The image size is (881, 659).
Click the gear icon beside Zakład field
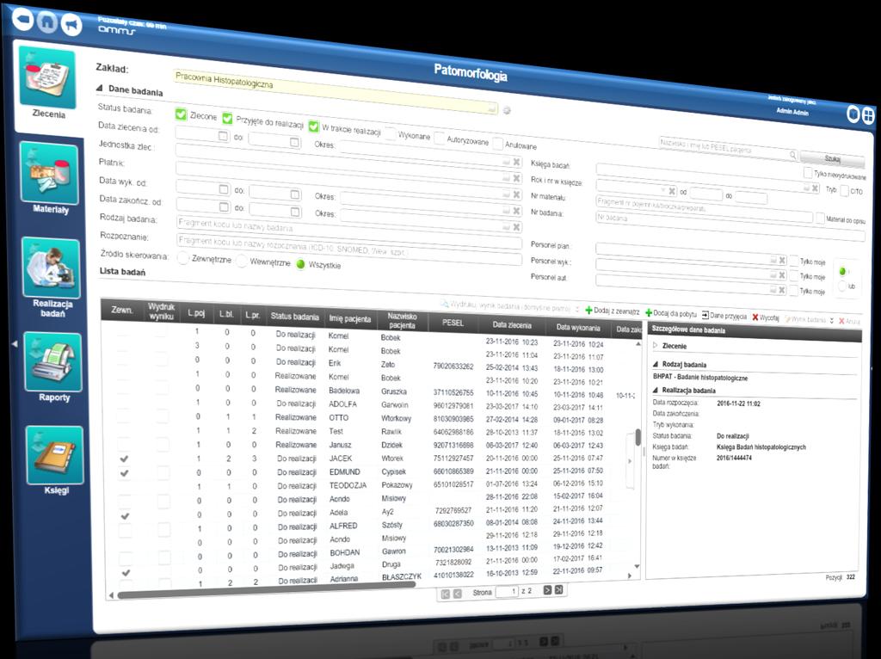506,110
